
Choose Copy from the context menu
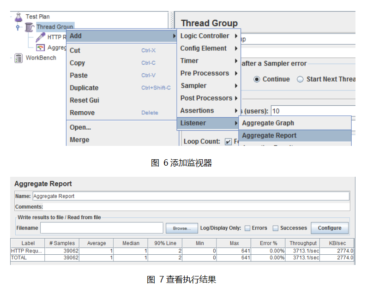pos(121,63)
